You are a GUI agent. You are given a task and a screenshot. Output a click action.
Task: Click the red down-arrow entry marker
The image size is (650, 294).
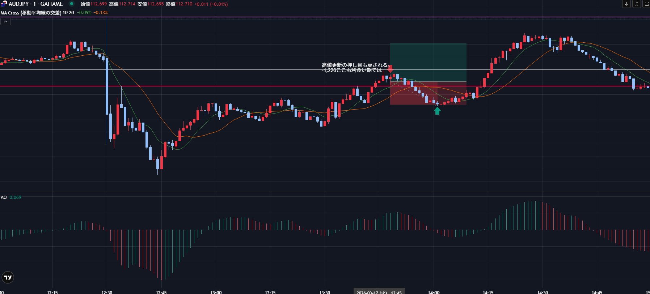[x=390, y=69]
